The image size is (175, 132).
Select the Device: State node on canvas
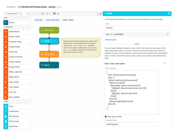coord(49,54)
